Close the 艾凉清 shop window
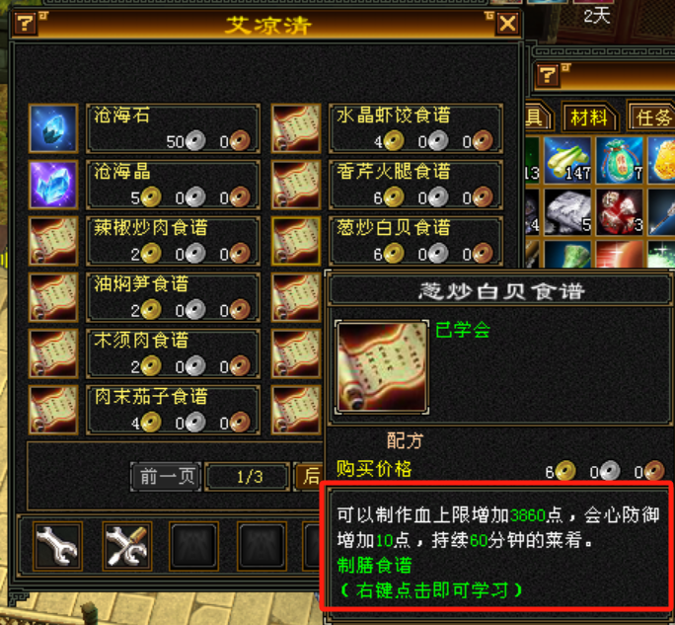The height and width of the screenshot is (625, 675). pyautogui.click(x=508, y=24)
